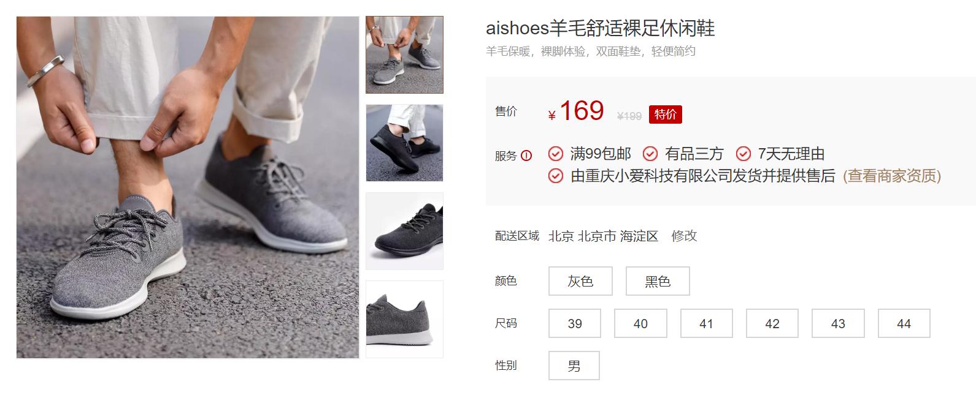Choose shoe size 42

pyautogui.click(x=772, y=323)
